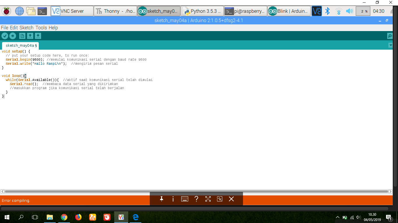Image resolution: width=398 pixels, height=223 pixels.
Task: Save the sketch with the down-arrow icon
Action: click(x=38, y=36)
